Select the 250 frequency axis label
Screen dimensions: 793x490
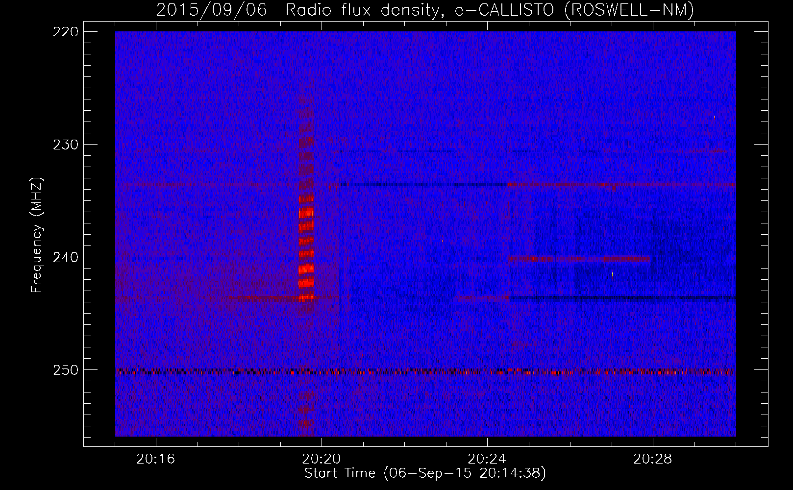click(65, 370)
